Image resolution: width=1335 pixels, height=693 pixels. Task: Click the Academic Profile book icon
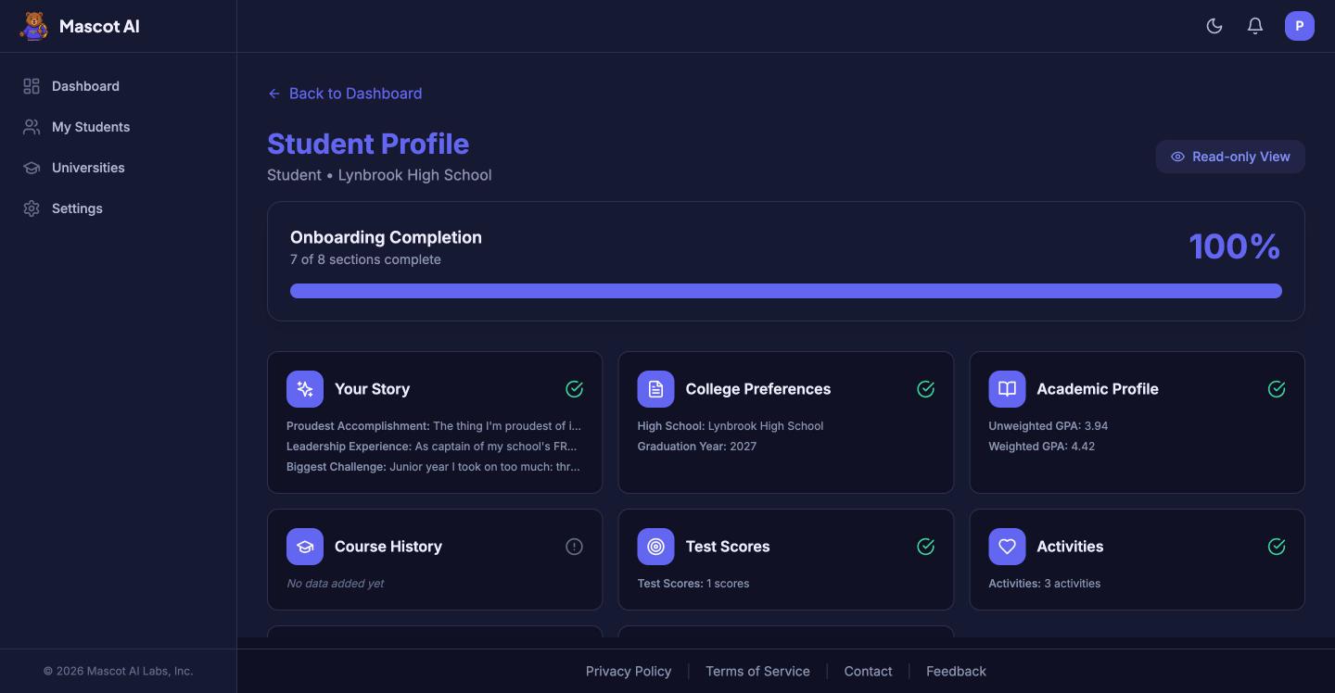(1008, 389)
